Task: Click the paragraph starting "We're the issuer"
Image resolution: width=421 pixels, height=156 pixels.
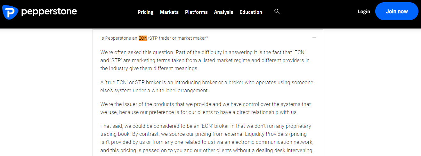Action: pos(206,108)
